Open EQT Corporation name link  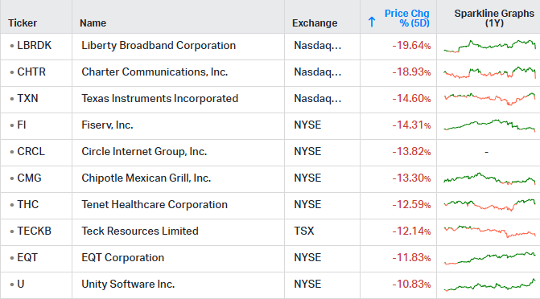click(x=122, y=257)
